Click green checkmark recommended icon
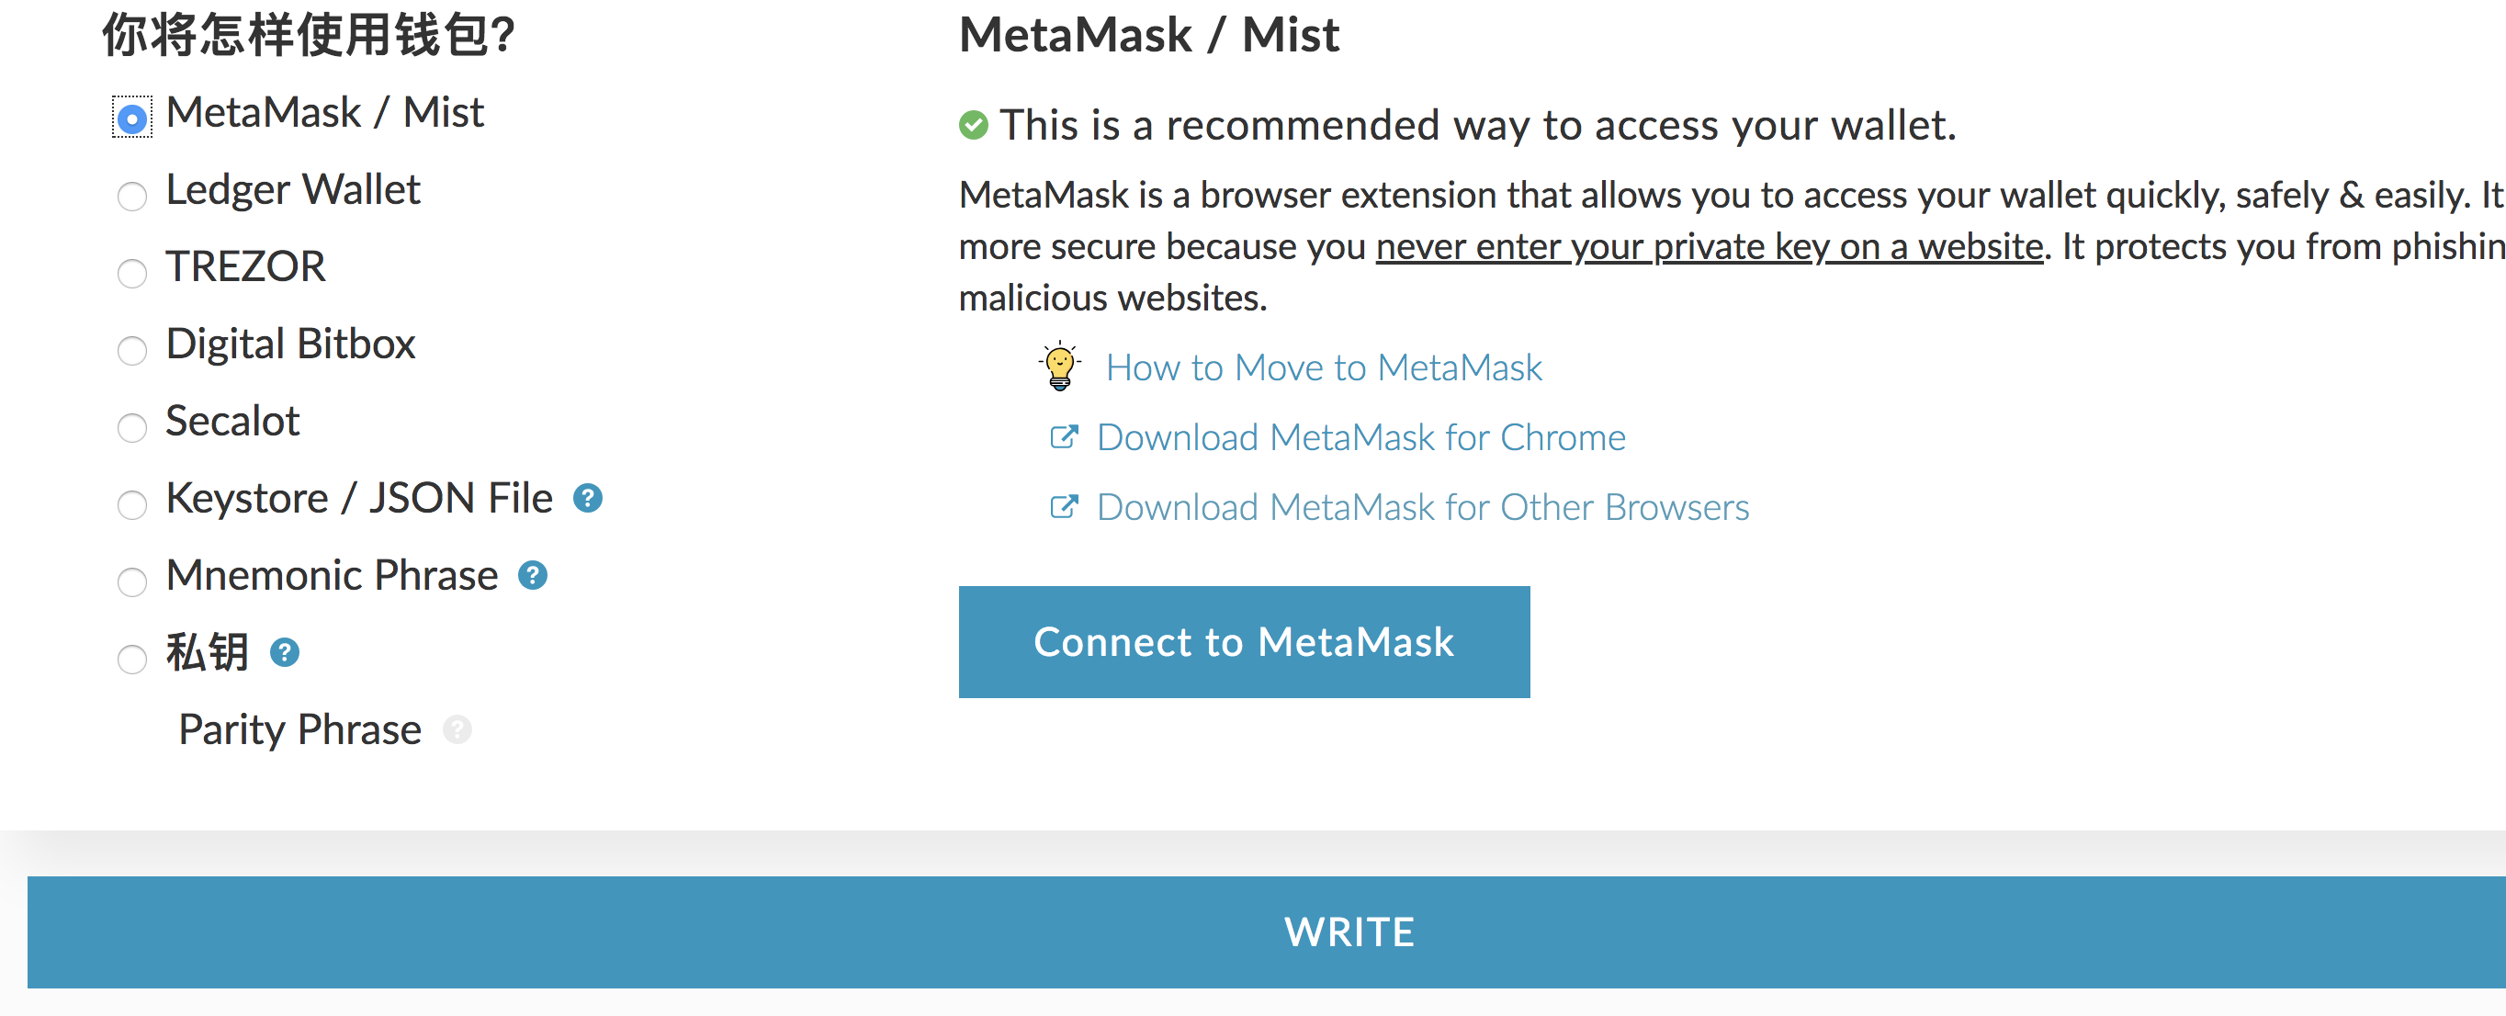The height and width of the screenshot is (1016, 2506). tap(973, 126)
